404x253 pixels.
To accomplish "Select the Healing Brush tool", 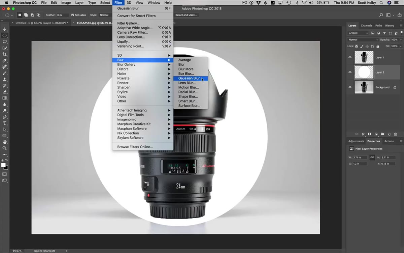I will pos(5,67).
